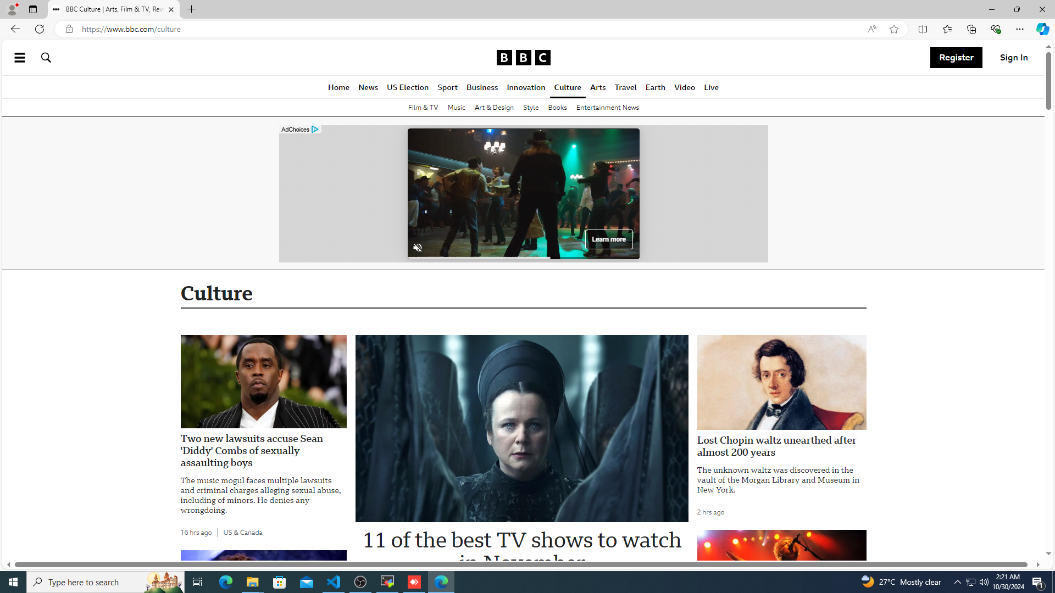The width and height of the screenshot is (1055, 593).
Task: Open Task View on taskbar
Action: (197, 582)
